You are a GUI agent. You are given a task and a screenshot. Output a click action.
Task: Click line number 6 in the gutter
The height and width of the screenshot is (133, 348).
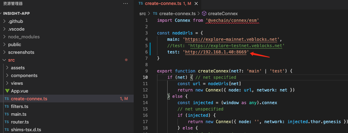[x=146, y=52]
